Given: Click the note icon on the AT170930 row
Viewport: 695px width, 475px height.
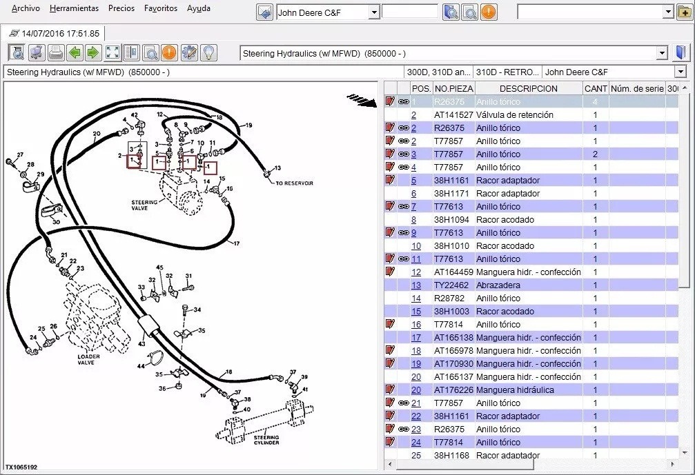Looking at the screenshot, I should (390, 363).
